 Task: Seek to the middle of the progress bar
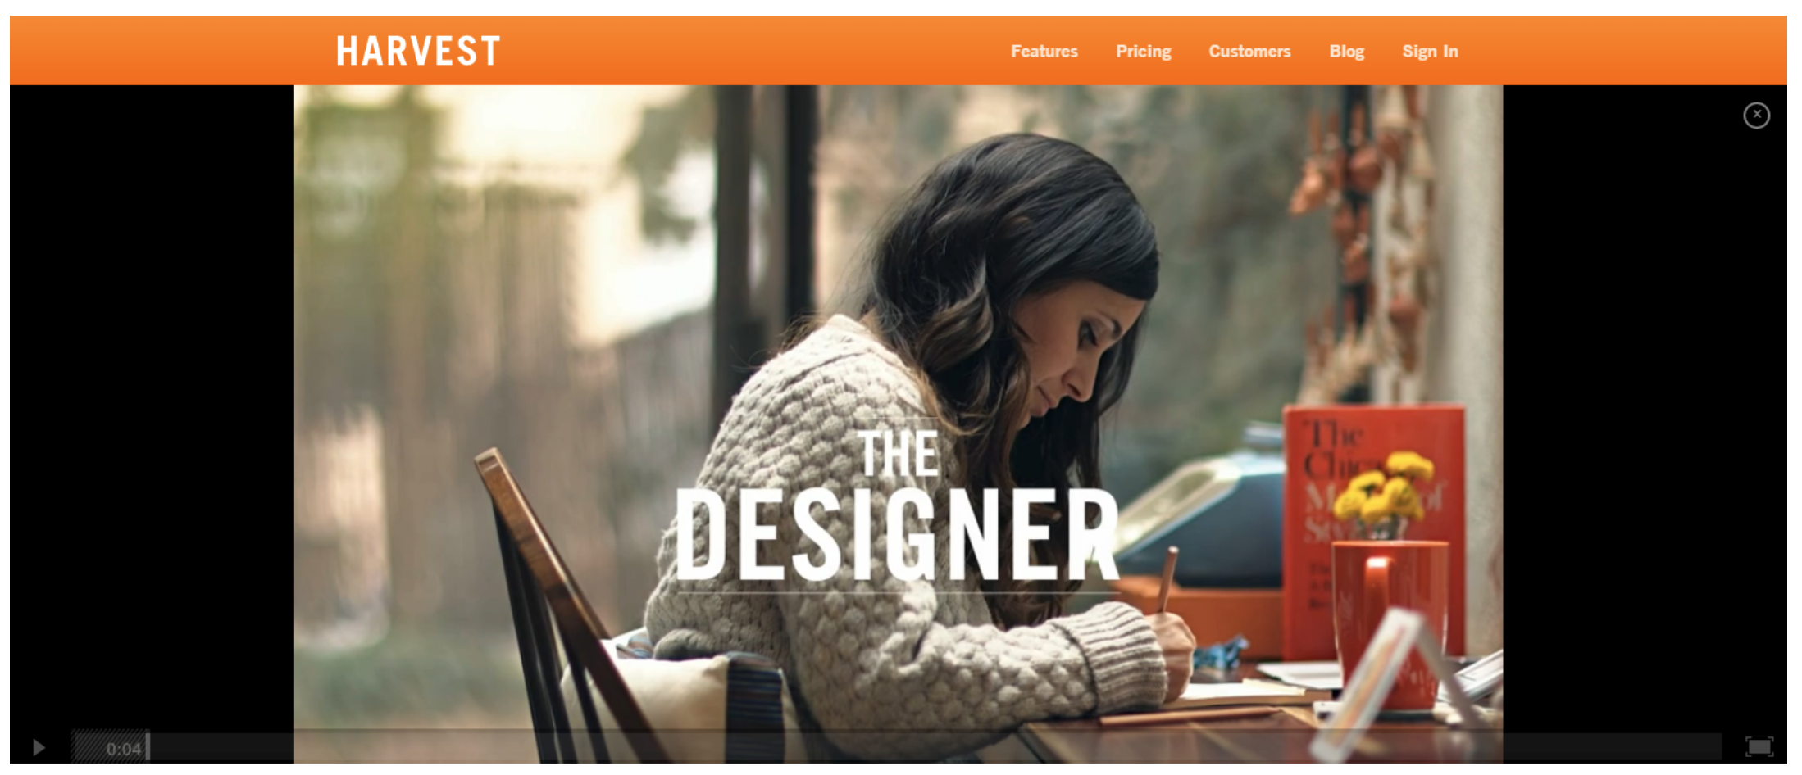896,747
